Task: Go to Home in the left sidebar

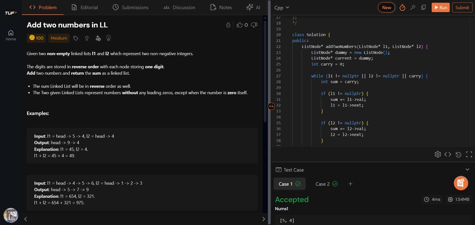Action: click(x=11, y=35)
